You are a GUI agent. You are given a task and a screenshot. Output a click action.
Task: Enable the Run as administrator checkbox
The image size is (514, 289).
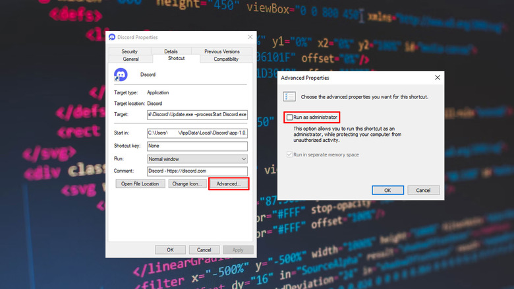290,117
